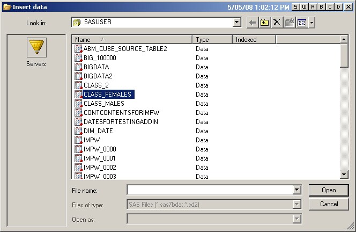The height and width of the screenshot is (232, 356).
Task: Sort by the Name column header
Action: coord(131,39)
